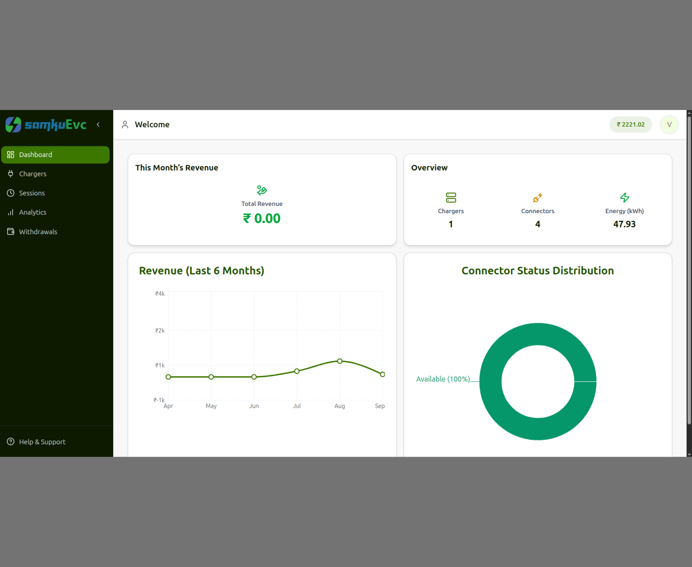Select the Aug data point on the chart
Viewport: 692px width, 567px height.
pos(340,361)
